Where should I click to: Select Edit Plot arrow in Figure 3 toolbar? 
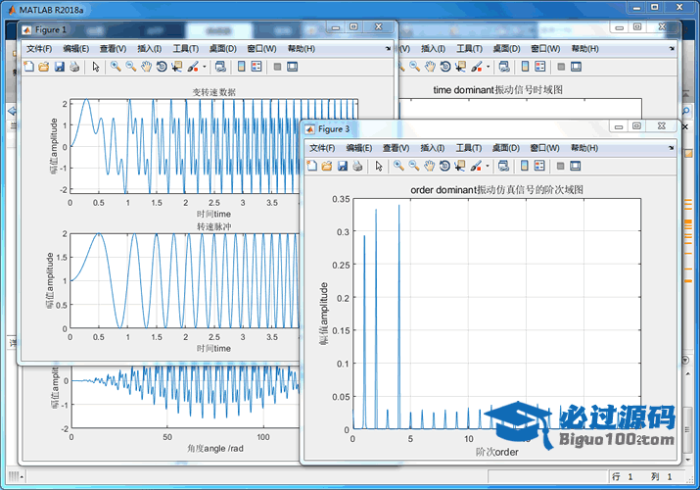[379, 167]
